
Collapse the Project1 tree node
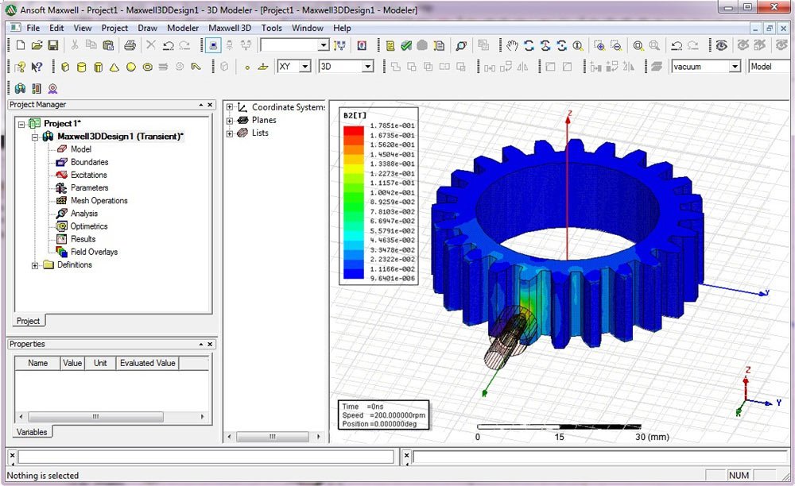pyautogui.click(x=21, y=124)
